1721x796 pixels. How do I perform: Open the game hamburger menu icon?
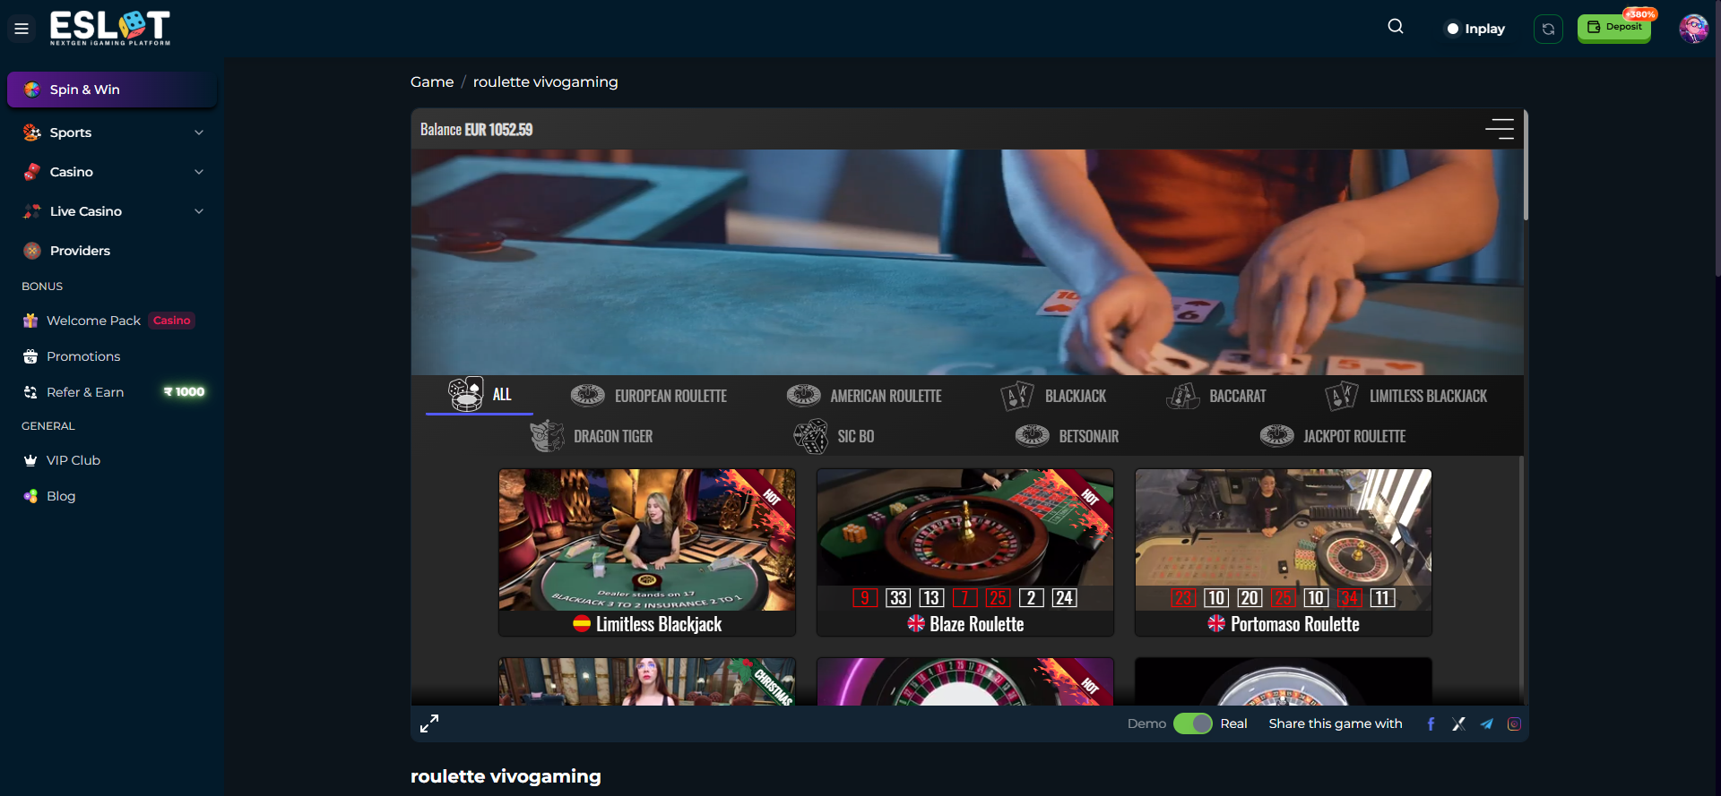(1500, 129)
